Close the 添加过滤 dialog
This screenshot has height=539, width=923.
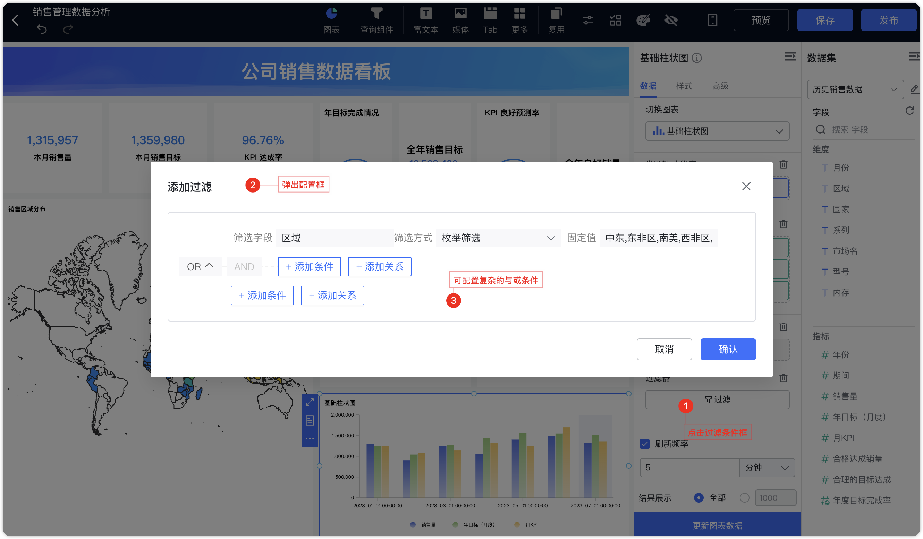tap(746, 186)
